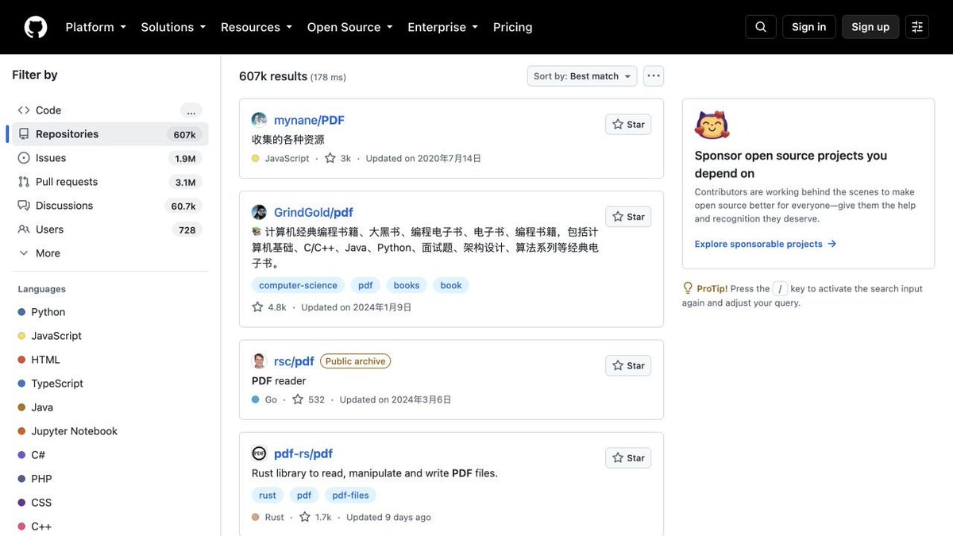Click the Public archive label on rsc/pdf

(x=355, y=361)
